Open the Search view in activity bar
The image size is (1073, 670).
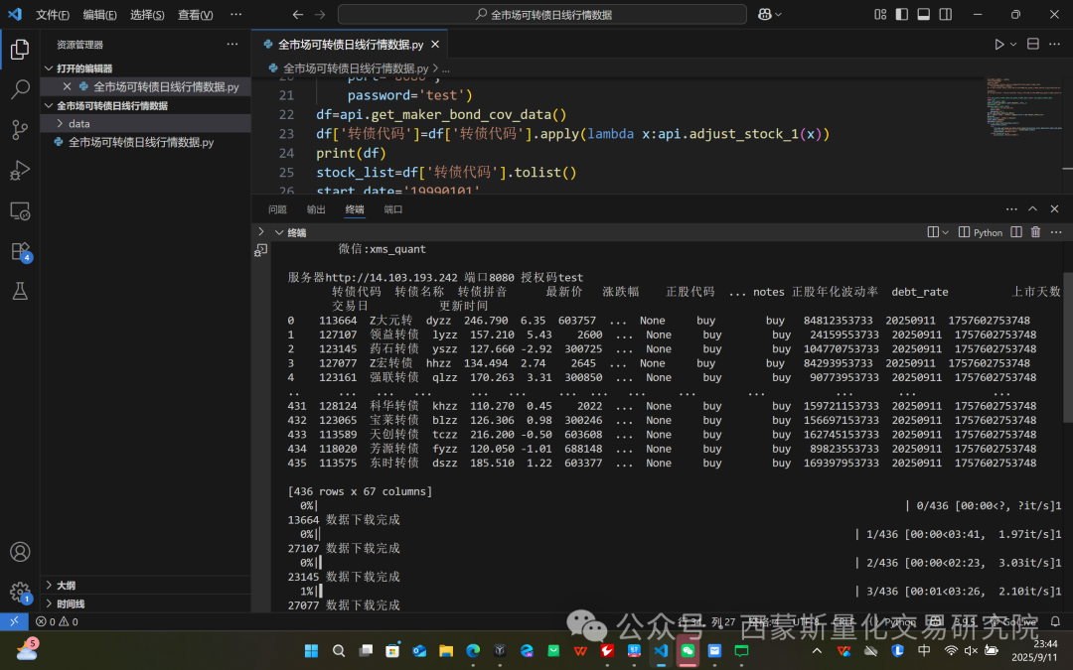click(20, 89)
